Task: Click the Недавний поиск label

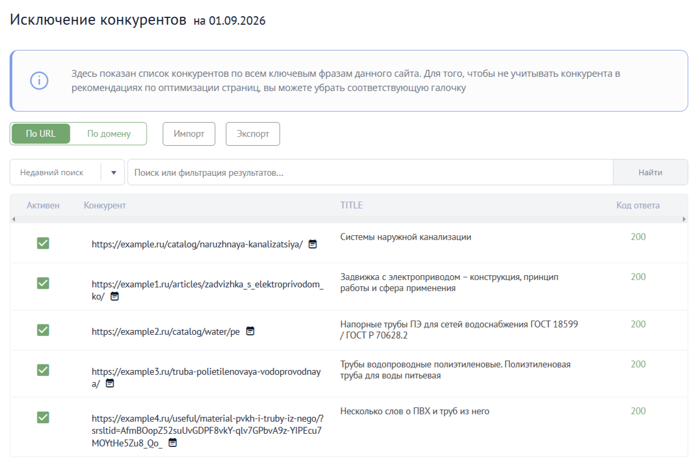Action: 52,173
